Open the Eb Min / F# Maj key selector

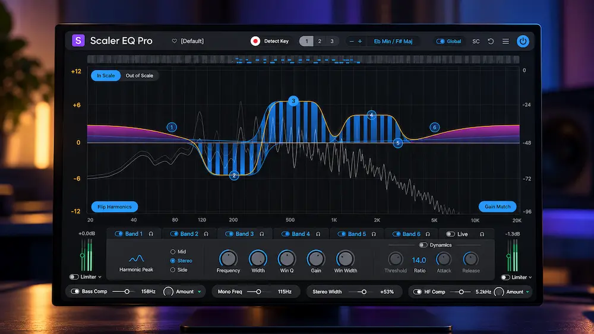tap(393, 41)
